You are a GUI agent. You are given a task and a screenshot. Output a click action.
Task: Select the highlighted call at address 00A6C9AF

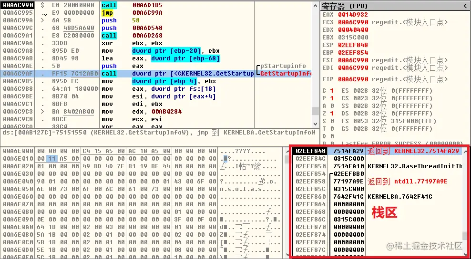157,74
